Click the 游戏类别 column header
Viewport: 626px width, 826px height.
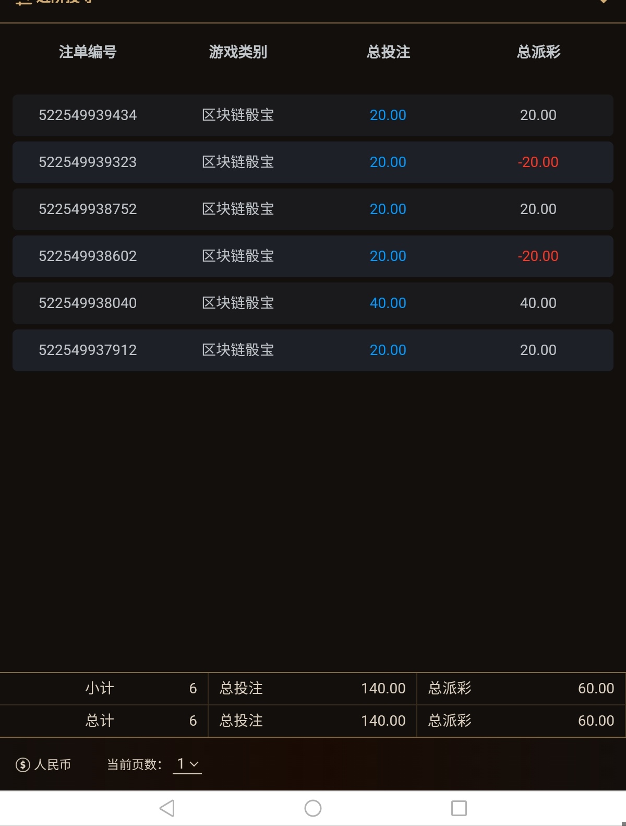pos(238,52)
